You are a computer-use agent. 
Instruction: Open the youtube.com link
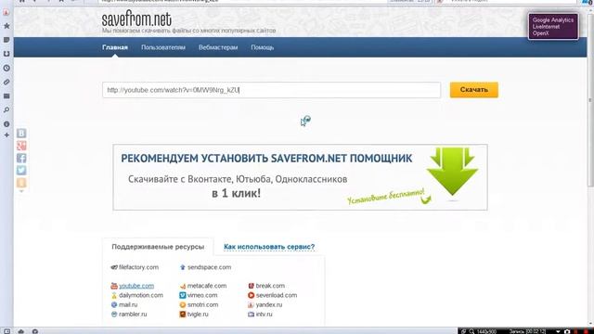point(136,286)
